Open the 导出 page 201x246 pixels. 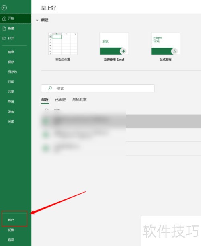pyautogui.click(x=11, y=102)
